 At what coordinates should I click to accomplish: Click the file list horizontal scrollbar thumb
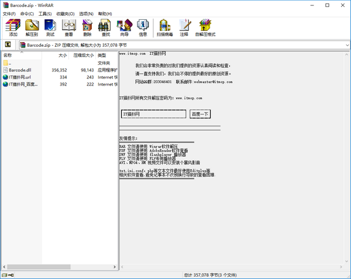pyautogui.click(x=39, y=267)
